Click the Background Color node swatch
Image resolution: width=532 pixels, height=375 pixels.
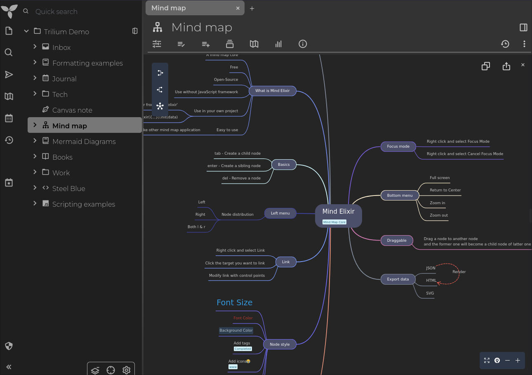(x=236, y=330)
